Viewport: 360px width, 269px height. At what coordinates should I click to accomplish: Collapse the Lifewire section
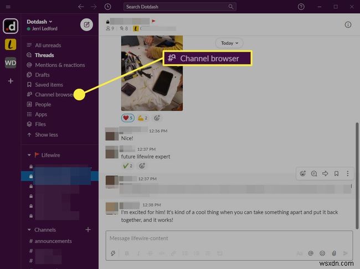pyautogui.click(x=29, y=155)
